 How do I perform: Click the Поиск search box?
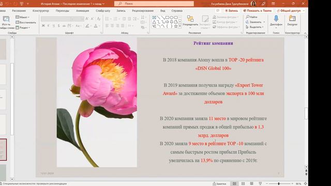tap(154, 4)
